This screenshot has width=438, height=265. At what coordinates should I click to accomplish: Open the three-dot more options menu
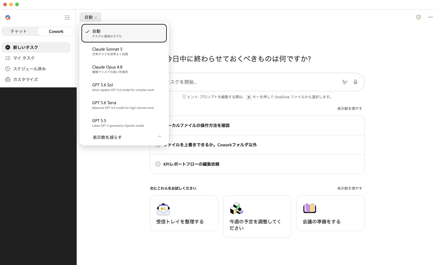430,17
